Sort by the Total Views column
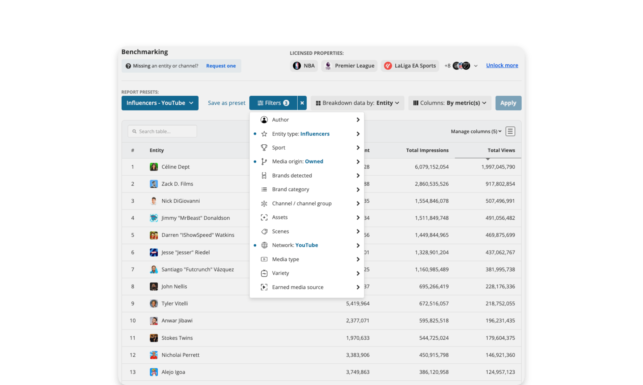The width and height of the screenshot is (643, 385). (501, 150)
